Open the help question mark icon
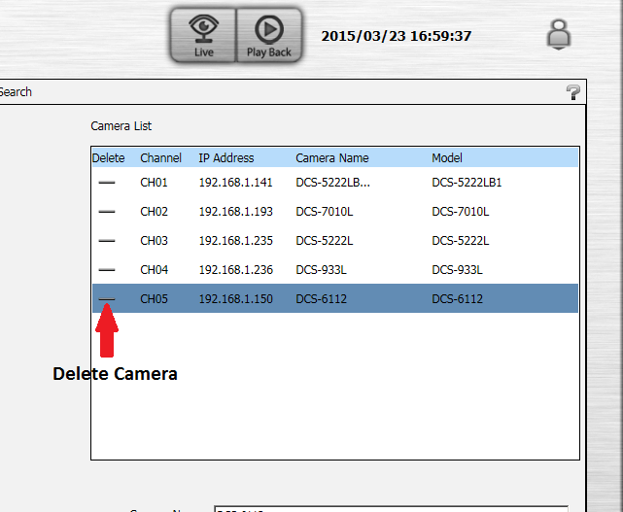623x512 pixels. (x=572, y=92)
